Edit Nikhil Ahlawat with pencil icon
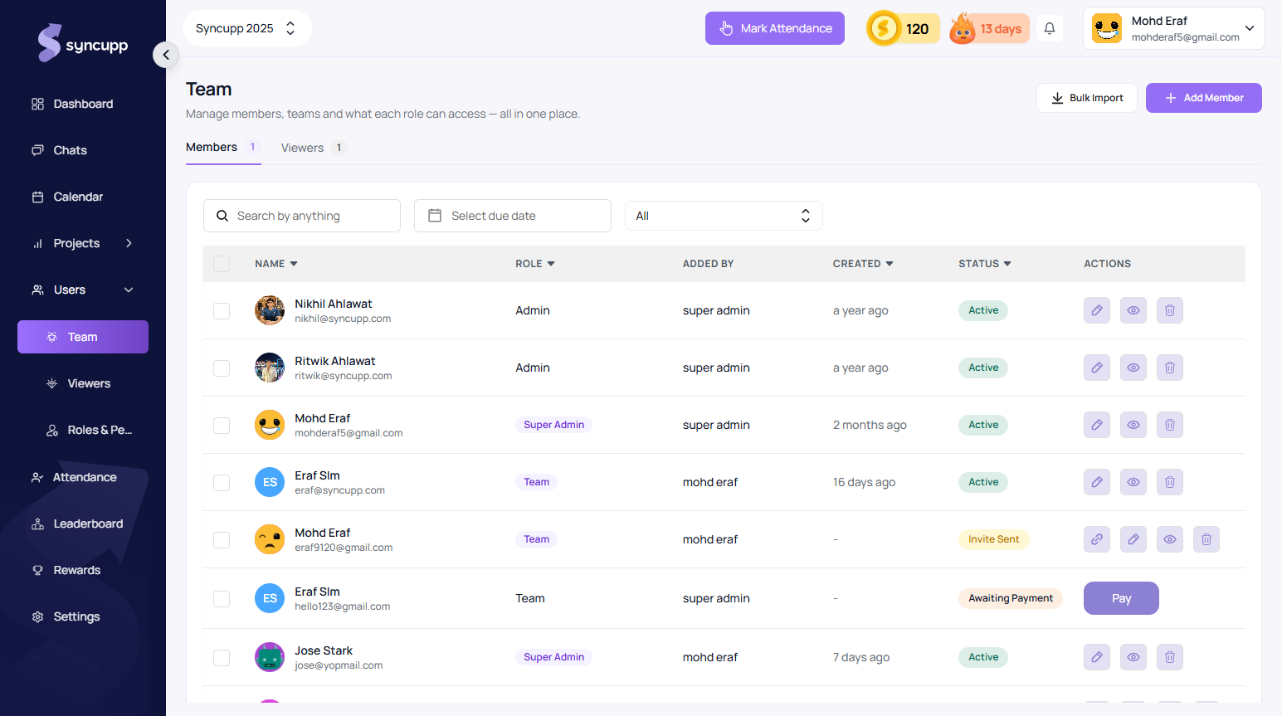Screen dimensions: 1282x716 pyautogui.click(x=1097, y=310)
